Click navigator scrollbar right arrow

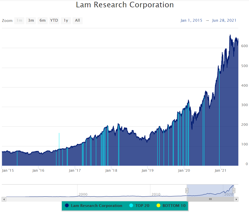[236, 199]
